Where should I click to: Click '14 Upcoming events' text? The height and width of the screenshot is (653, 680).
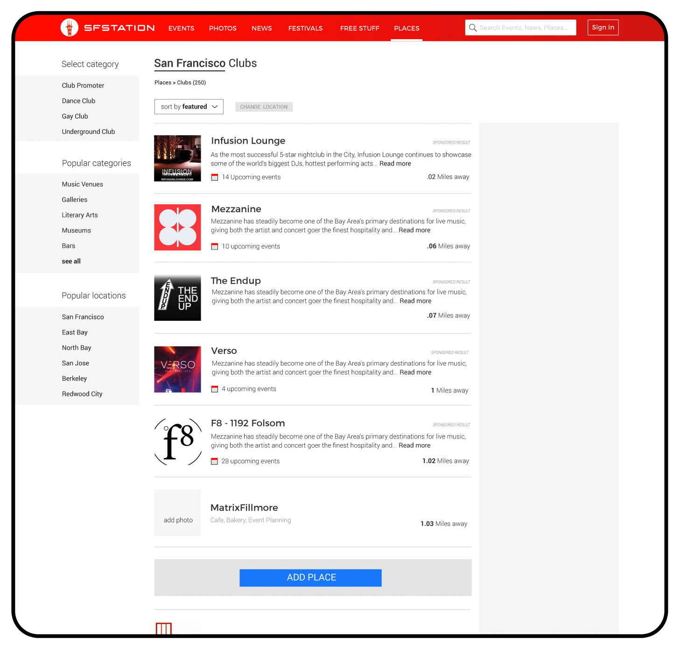pos(251,177)
